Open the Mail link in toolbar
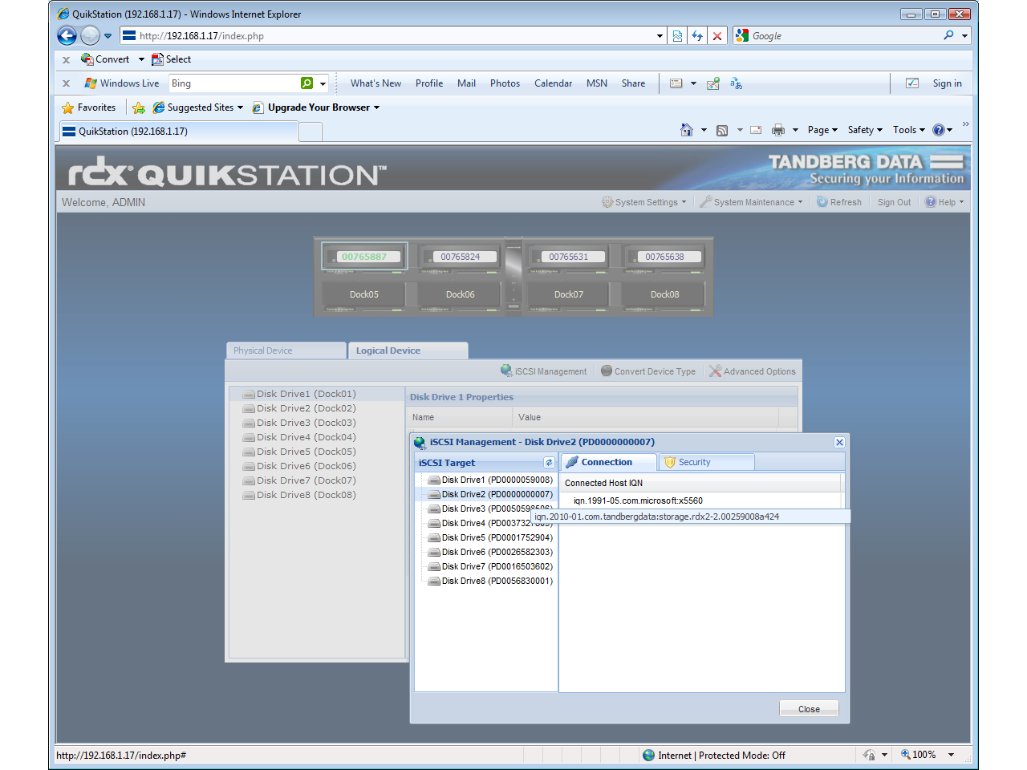Image resolution: width=1027 pixels, height=770 pixels. (x=466, y=83)
